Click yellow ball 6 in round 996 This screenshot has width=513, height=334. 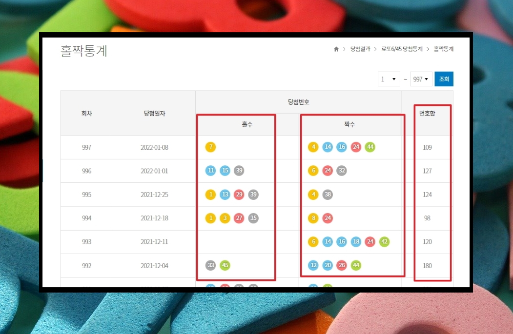click(313, 171)
